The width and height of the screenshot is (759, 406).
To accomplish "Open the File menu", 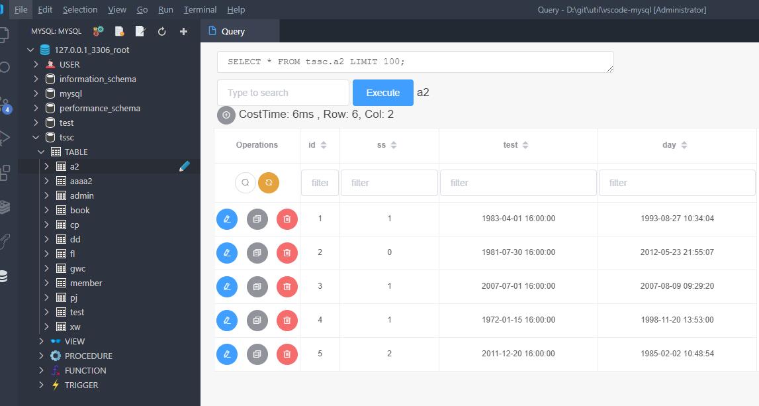I will click(21, 10).
